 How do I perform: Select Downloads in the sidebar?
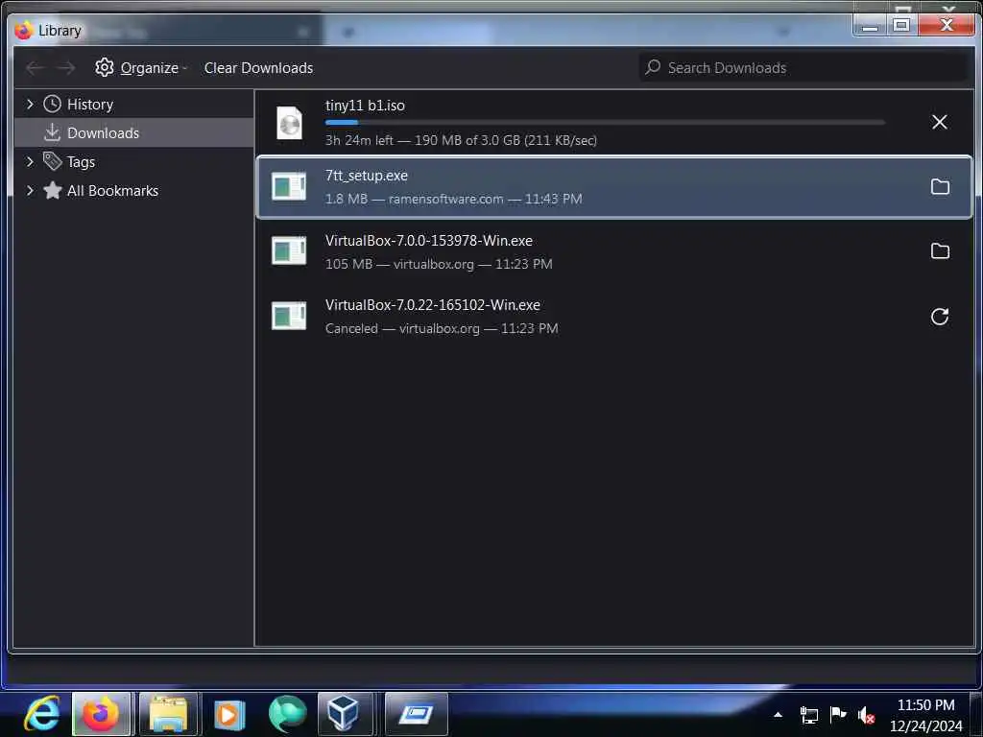tap(133, 132)
